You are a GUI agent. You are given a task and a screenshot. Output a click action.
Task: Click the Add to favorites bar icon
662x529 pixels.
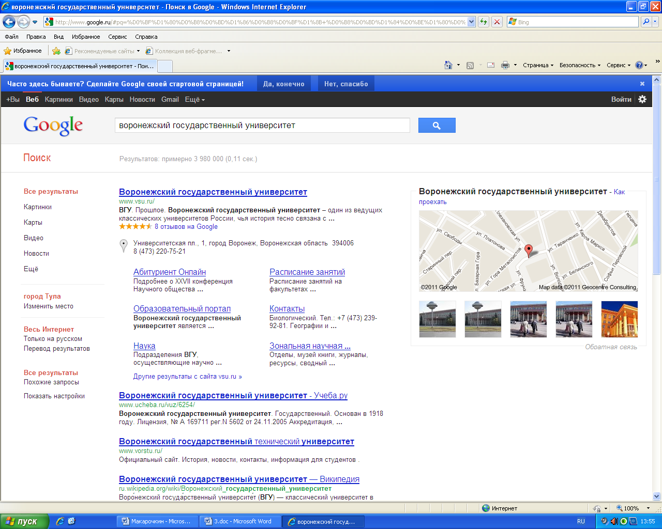[x=56, y=51]
